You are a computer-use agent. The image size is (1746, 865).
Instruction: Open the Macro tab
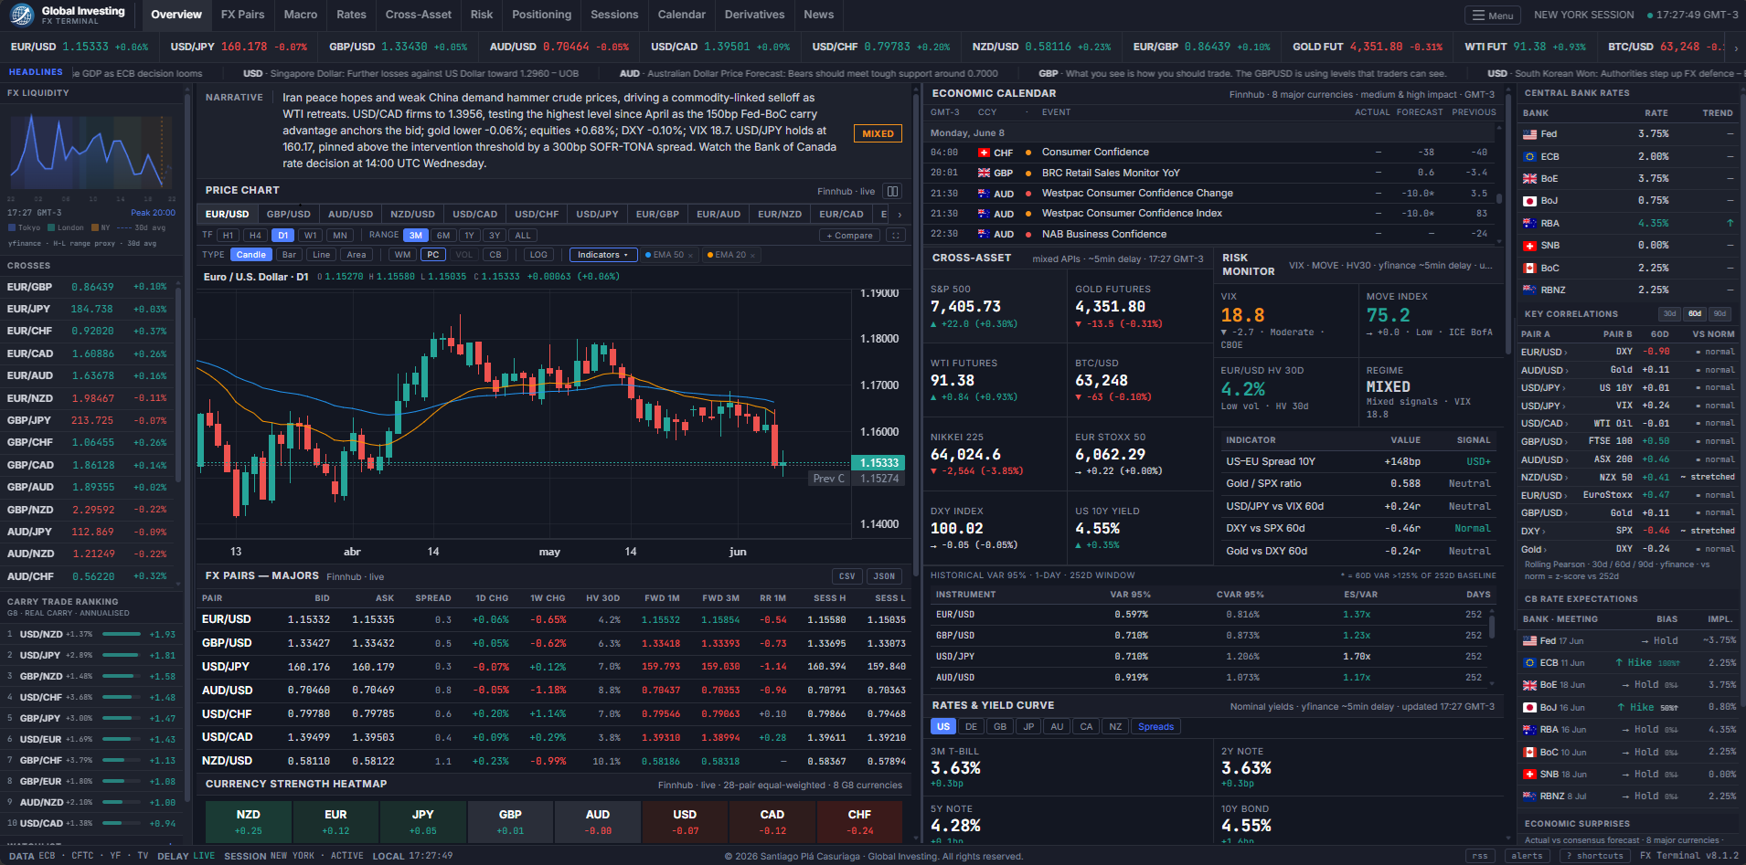(301, 15)
